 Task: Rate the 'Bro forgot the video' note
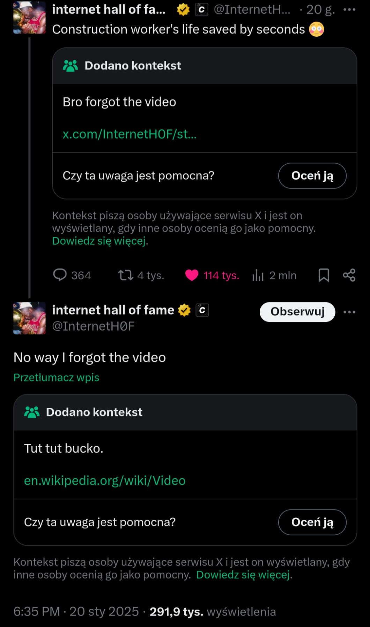tap(312, 176)
